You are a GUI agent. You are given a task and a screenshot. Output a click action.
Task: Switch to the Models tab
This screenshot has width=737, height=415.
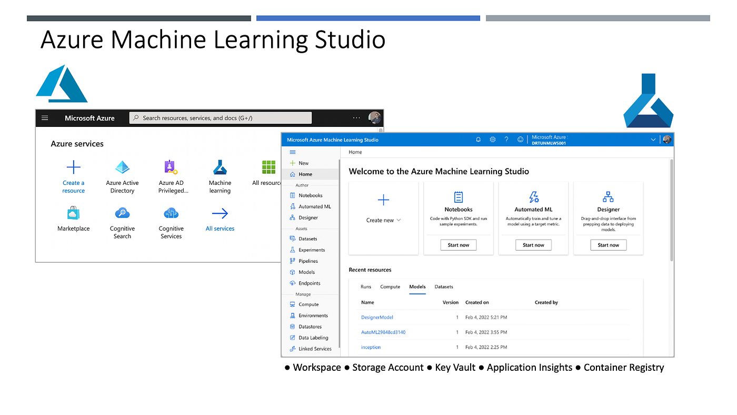tap(417, 287)
